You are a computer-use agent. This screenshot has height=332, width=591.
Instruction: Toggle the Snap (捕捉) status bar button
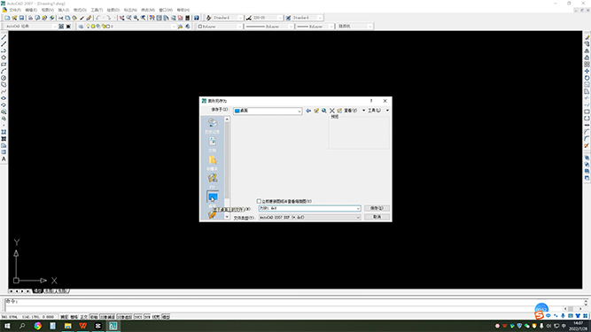[65, 317]
